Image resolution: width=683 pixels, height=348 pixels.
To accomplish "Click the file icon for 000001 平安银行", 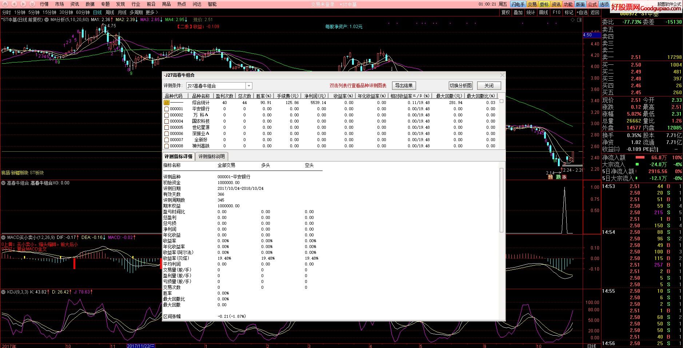I will click(167, 109).
